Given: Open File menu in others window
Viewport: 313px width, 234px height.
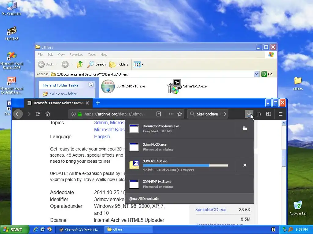Looking at the screenshot, I should click(x=40, y=55).
